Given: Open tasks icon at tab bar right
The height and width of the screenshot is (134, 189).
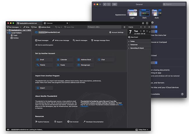Looking at the screenshot, I should 147,23.
